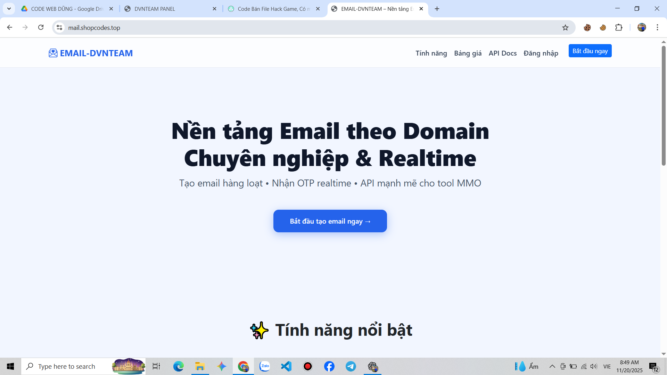Image resolution: width=667 pixels, height=375 pixels.
Task: Go forward to next page
Action: 25,27
